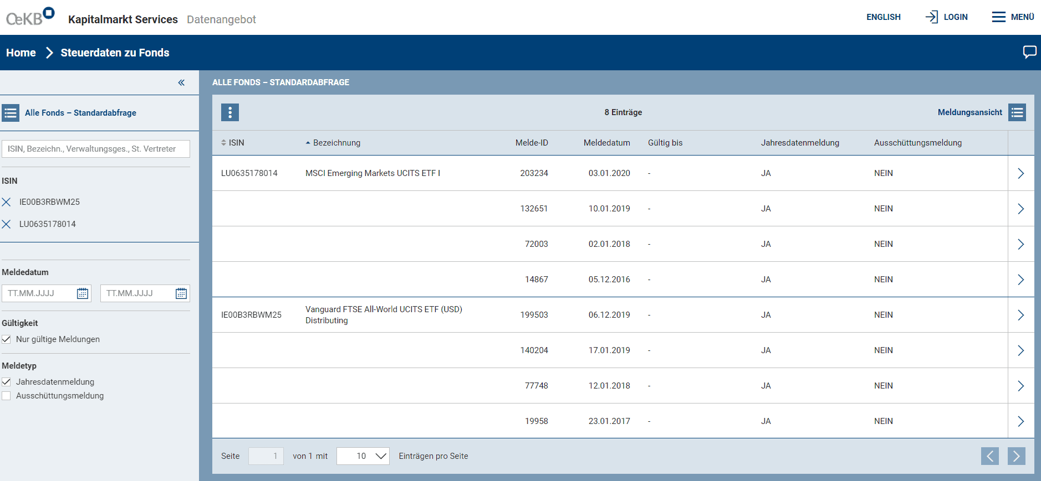Image resolution: width=1041 pixels, height=481 pixels.
Task: Open details of Melde-ID 72003 row
Action: click(1020, 244)
